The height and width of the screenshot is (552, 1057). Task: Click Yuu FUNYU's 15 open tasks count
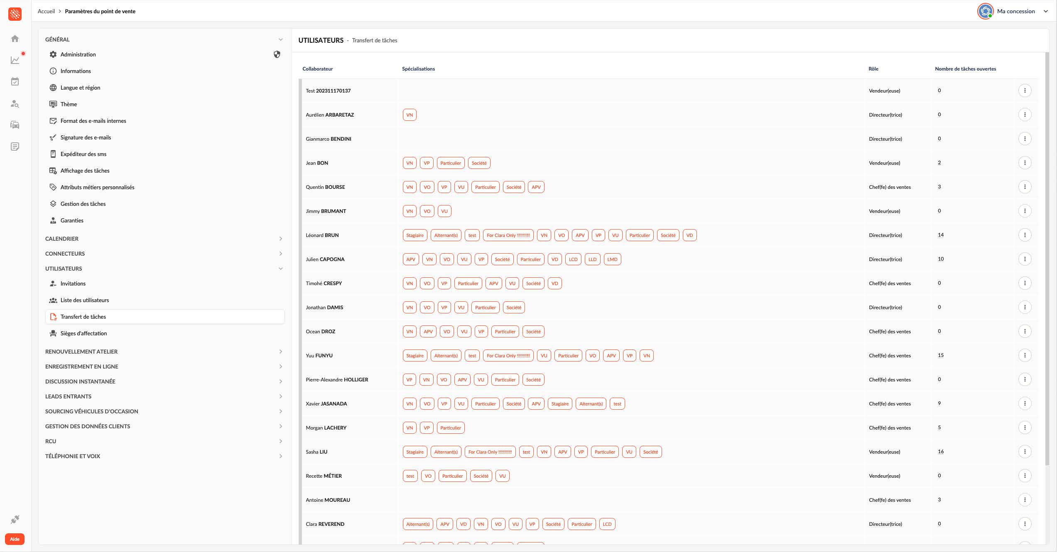coord(940,355)
